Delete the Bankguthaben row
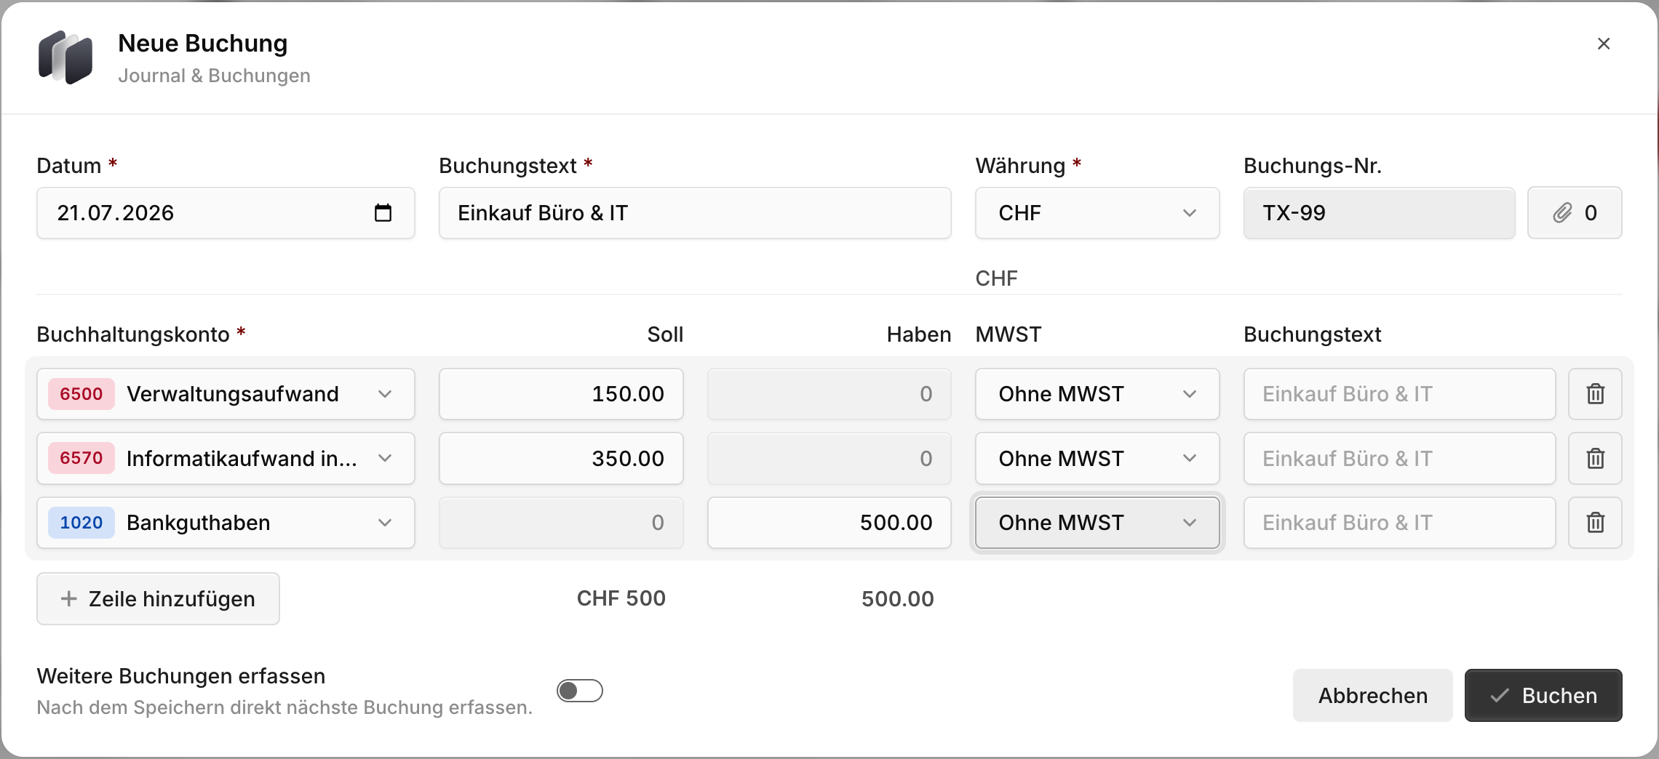 (x=1595, y=523)
